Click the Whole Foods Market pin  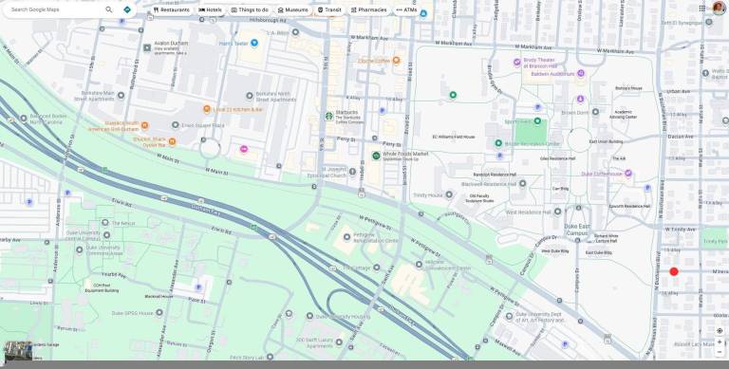pos(376,156)
